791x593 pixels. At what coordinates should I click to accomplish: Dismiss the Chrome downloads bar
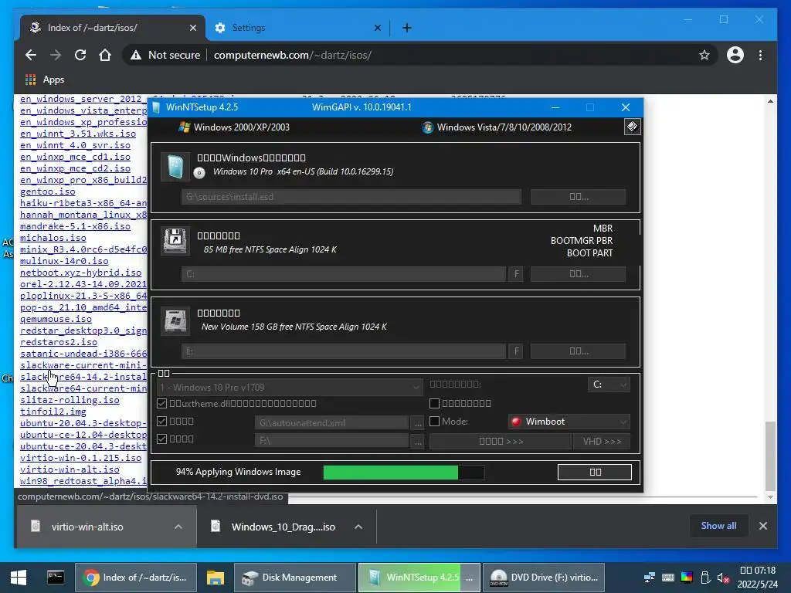[763, 526]
